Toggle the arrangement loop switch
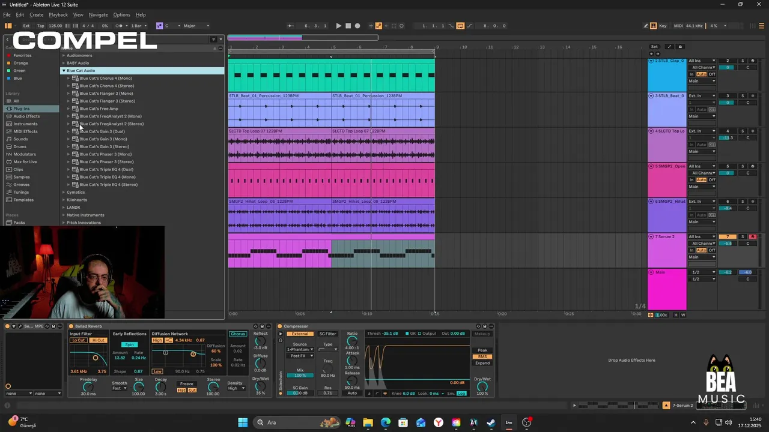The height and width of the screenshot is (432, 769). coord(460,26)
